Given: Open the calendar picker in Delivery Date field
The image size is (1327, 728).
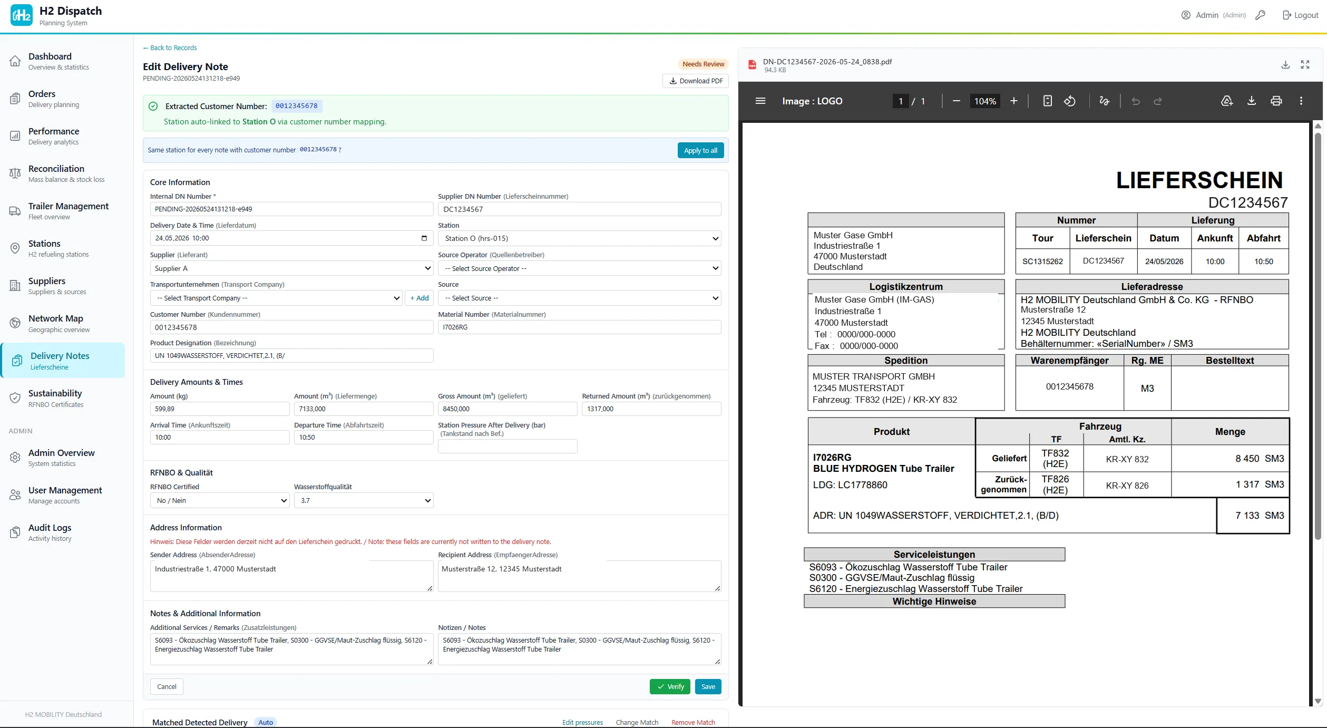Looking at the screenshot, I should pos(424,238).
